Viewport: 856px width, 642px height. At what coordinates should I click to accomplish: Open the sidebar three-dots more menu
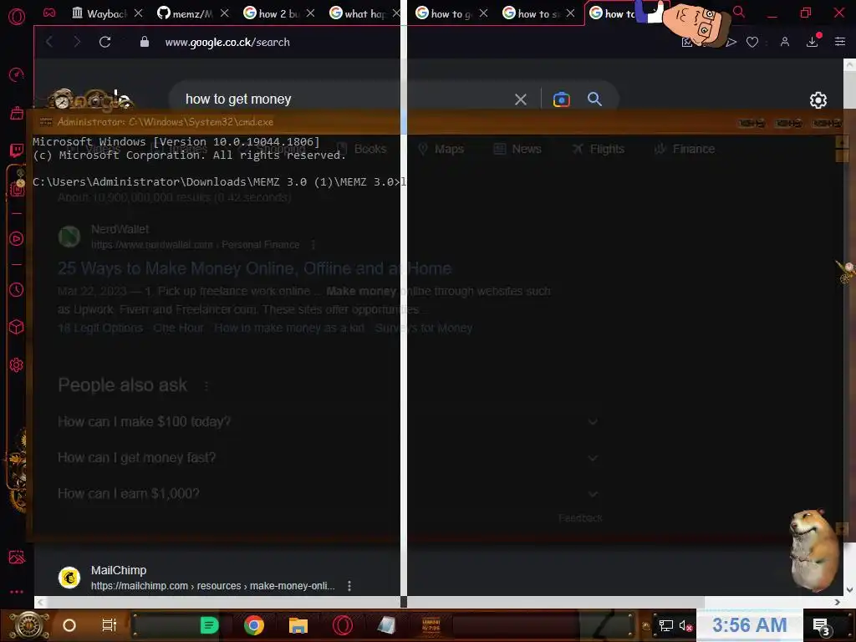point(17,592)
